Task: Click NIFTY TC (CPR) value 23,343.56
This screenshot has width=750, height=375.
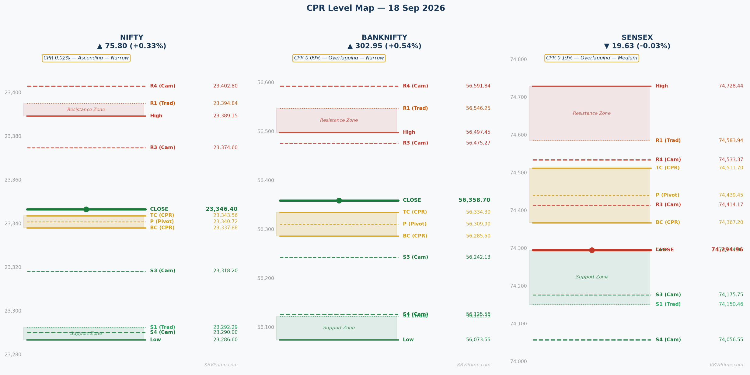Action: pyautogui.click(x=225, y=216)
